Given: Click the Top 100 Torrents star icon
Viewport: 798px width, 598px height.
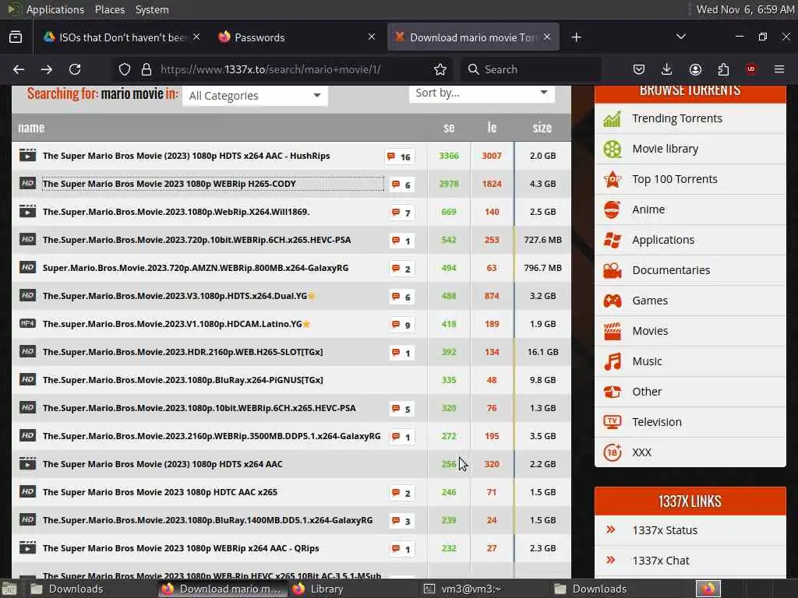Looking at the screenshot, I should tap(613, 179).
